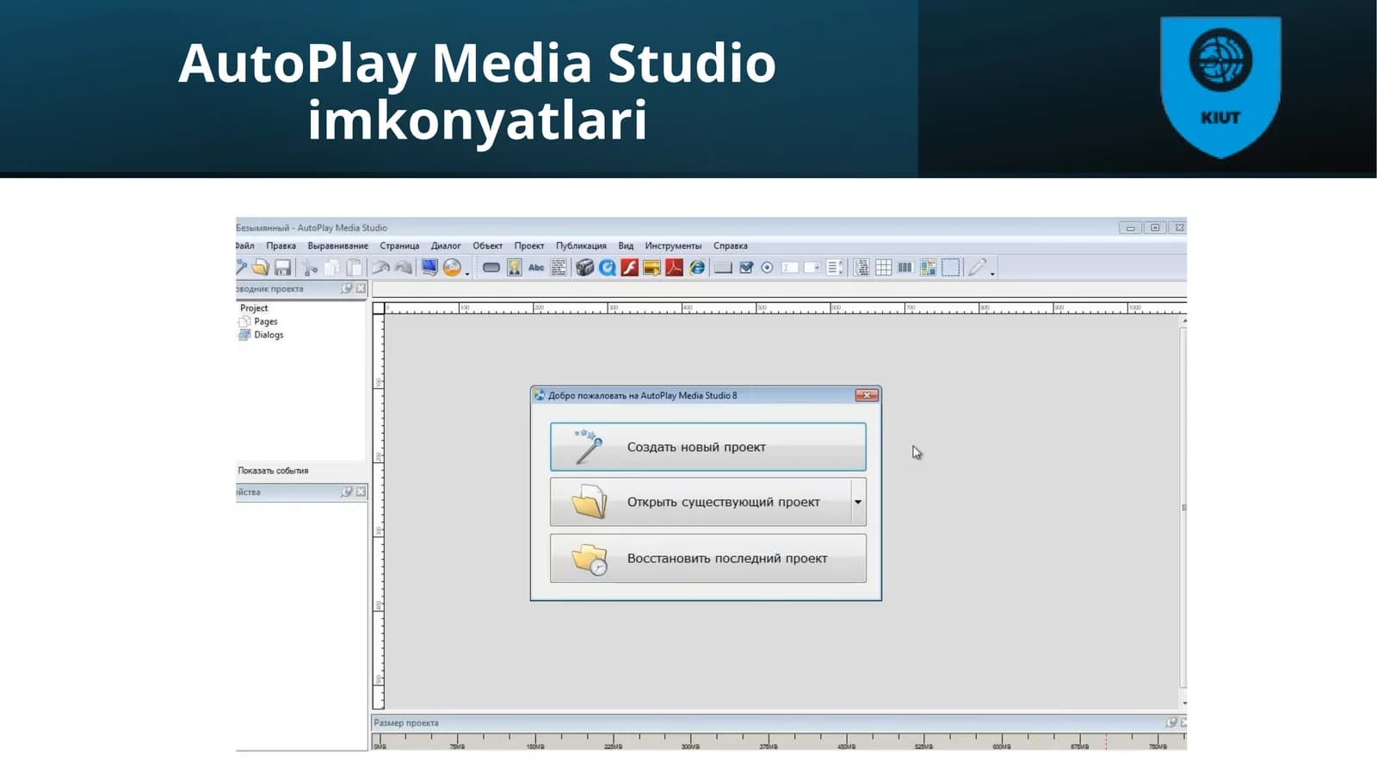Pin the project explorer panel
1377x774 pixels.
346,288
